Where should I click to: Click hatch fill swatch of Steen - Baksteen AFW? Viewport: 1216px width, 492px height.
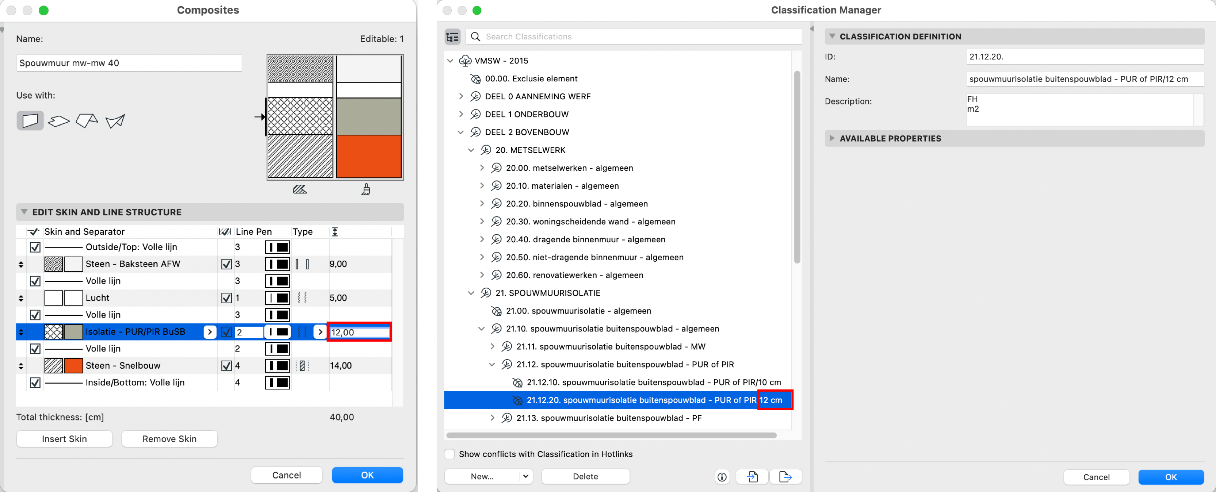tap(54, 264)
